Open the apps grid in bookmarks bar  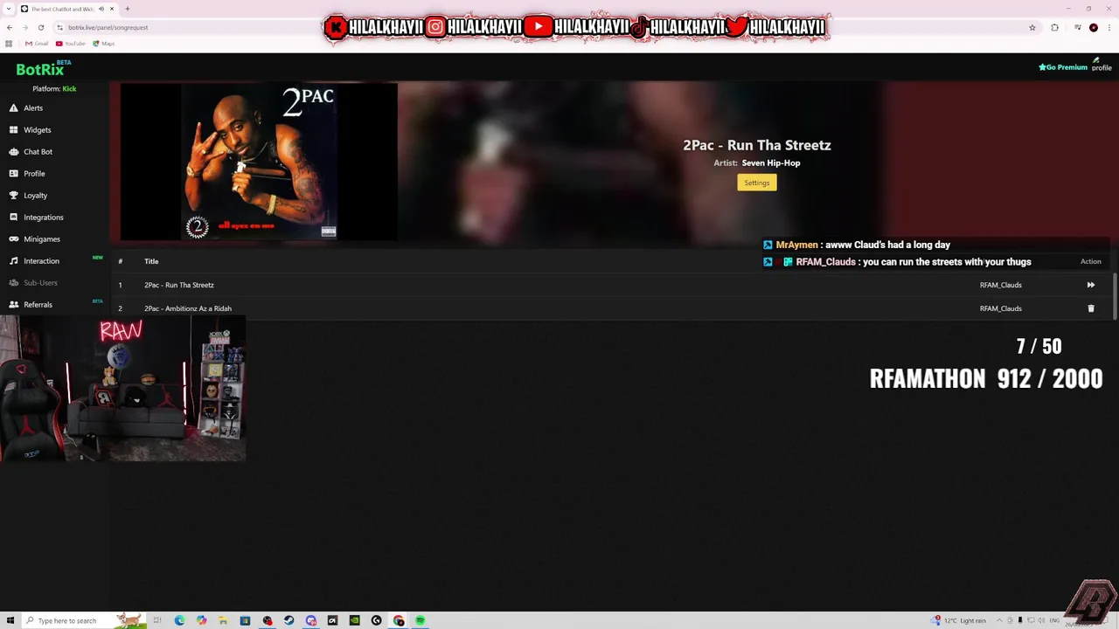pos(9,44)
